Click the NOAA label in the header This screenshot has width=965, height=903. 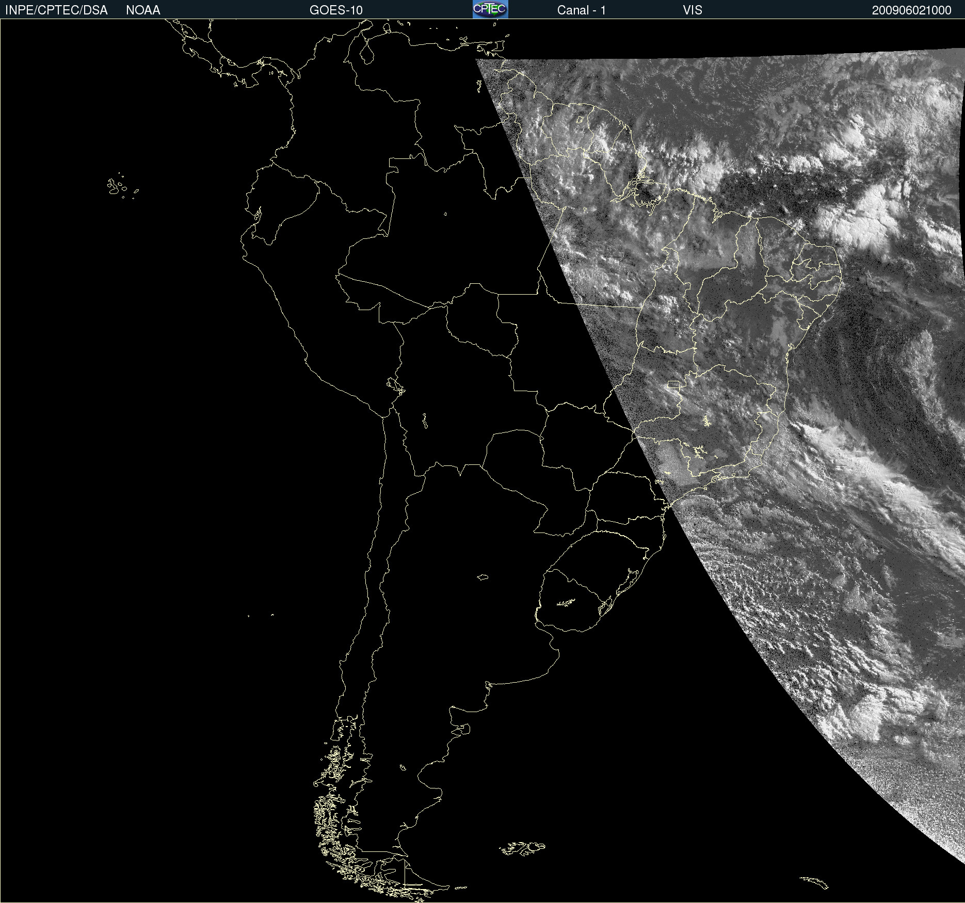point(143,10)
